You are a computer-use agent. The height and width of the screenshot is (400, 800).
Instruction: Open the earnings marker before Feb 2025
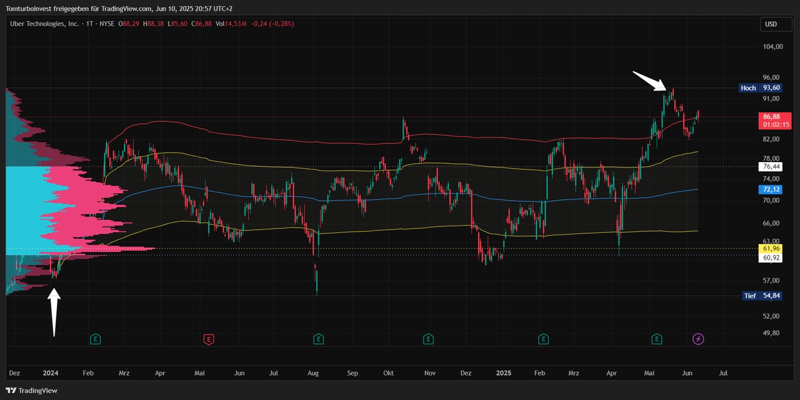coord(543,339)
